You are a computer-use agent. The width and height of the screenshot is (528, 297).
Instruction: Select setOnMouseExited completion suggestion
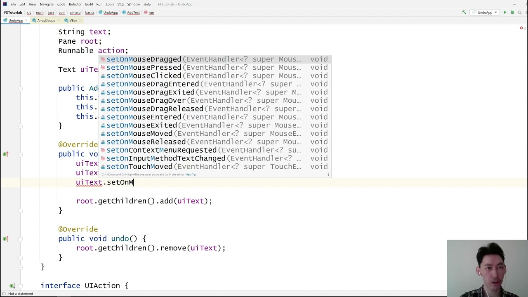[x=214, y=125]
